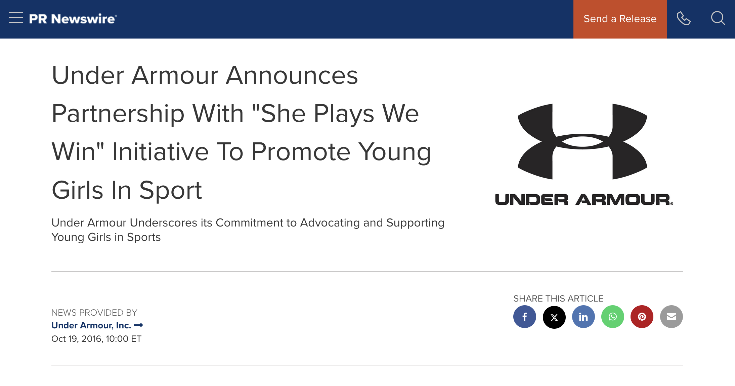Screen dimensions: 735x386
Task: Click the arrow beside Under Armour, Inc.
Action: (138, 325)
